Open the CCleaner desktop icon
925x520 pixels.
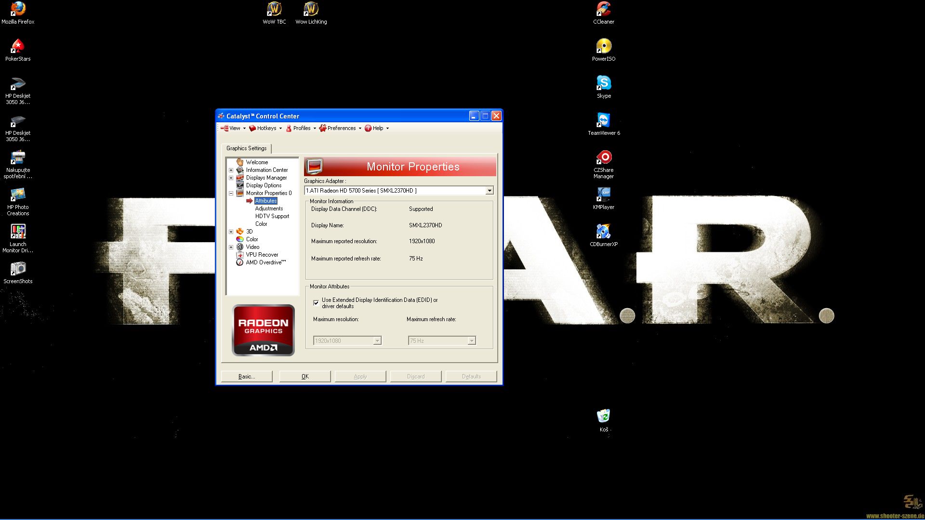604,10
